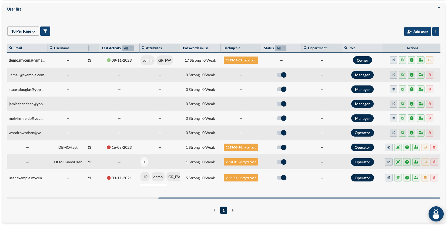Screen dimensions: 448x225
Task: Collapse the User list panel
Action: pyautogui.click(x=439, y=8)
